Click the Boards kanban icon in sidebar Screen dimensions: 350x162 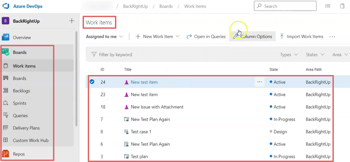click(6, 78)
